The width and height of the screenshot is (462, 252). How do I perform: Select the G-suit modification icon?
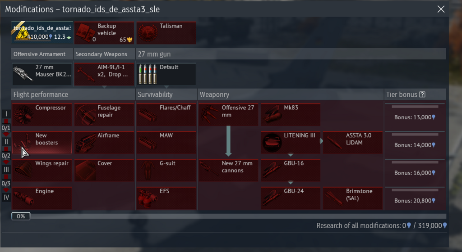click(x=148, y=171)
